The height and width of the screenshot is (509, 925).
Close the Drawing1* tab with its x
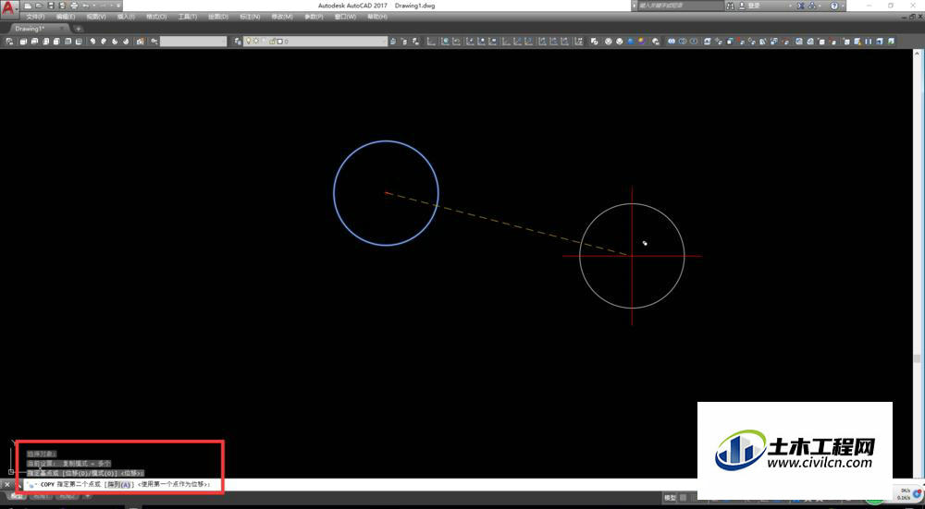(x=63, y=29)
